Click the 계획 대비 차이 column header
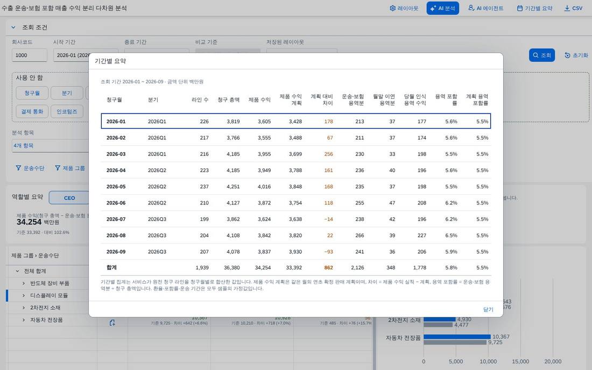 [322, 99]
